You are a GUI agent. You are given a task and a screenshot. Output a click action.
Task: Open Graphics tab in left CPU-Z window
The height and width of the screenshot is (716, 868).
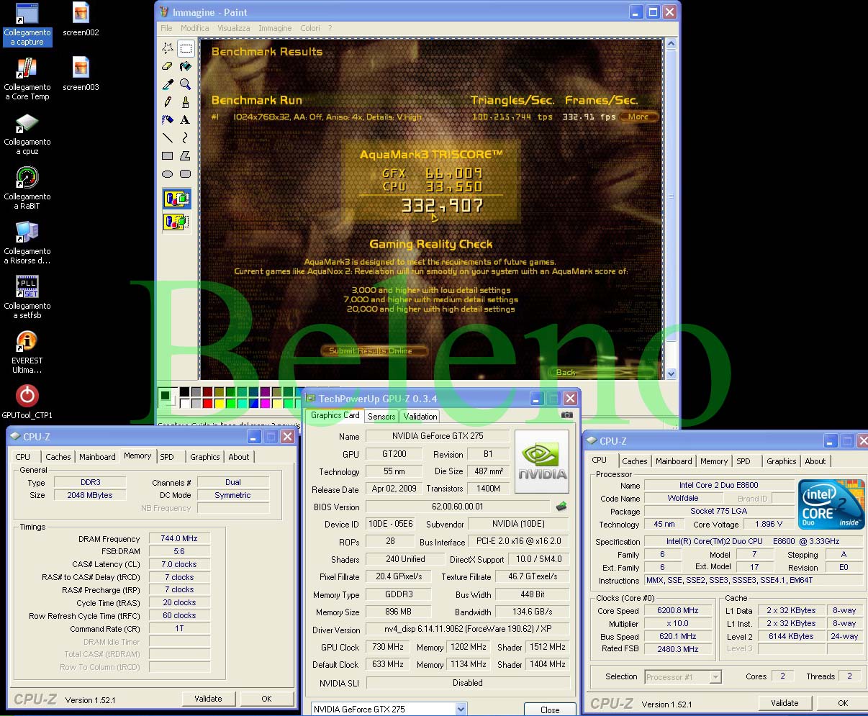(x=205, y=457)
